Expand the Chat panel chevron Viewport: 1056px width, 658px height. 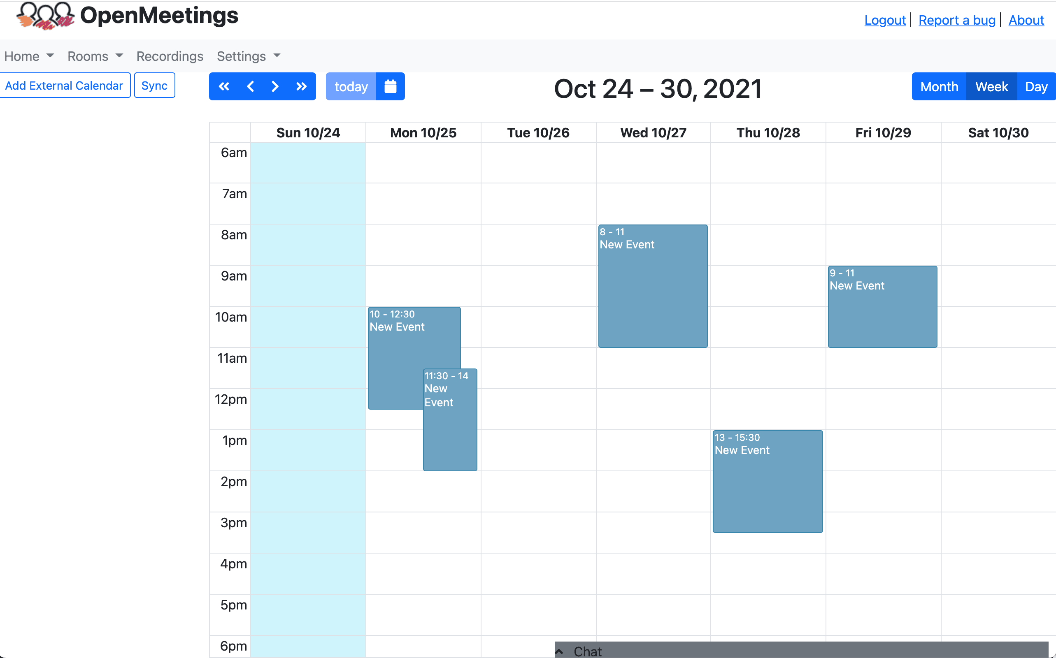(x=560, y=651)
